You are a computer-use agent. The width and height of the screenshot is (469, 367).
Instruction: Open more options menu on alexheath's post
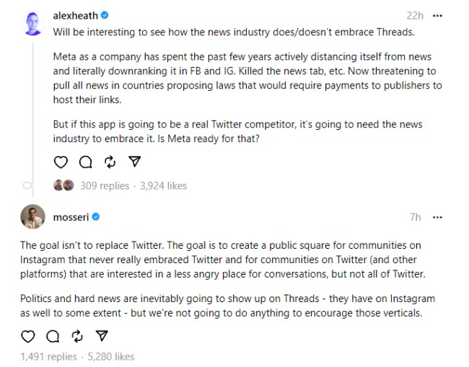[437, 16]
